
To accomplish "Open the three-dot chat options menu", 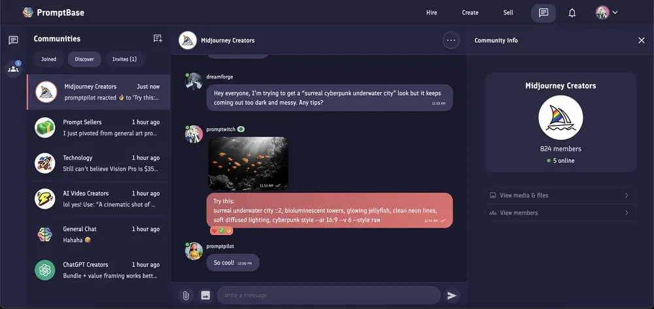I will coord(451,41).
